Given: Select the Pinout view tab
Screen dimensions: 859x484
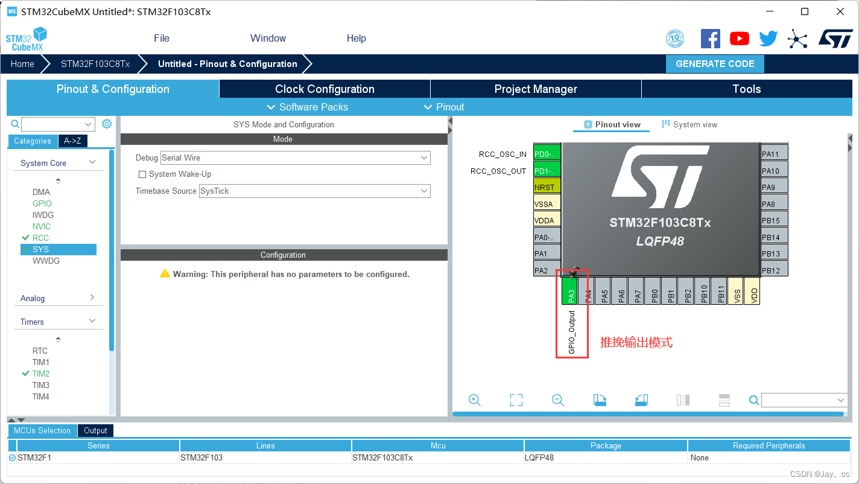Looking at the screenshot, I should 612,124.
